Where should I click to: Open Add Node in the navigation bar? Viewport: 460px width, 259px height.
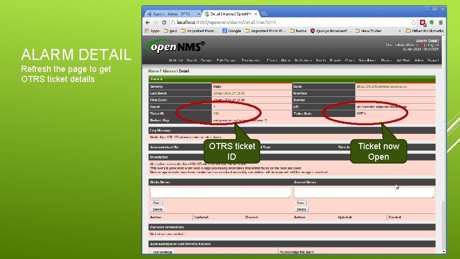(x=403, y=60)
